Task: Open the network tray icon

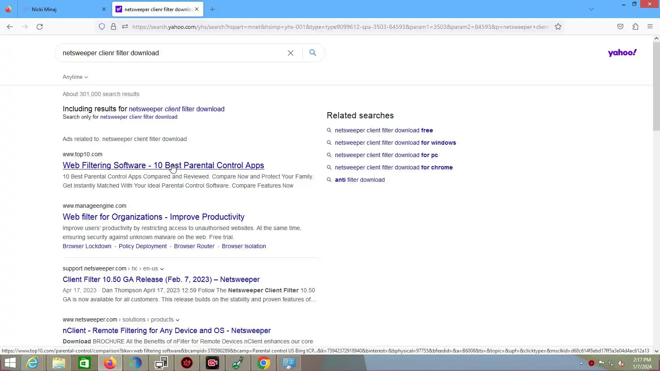Action: (611, 363)
